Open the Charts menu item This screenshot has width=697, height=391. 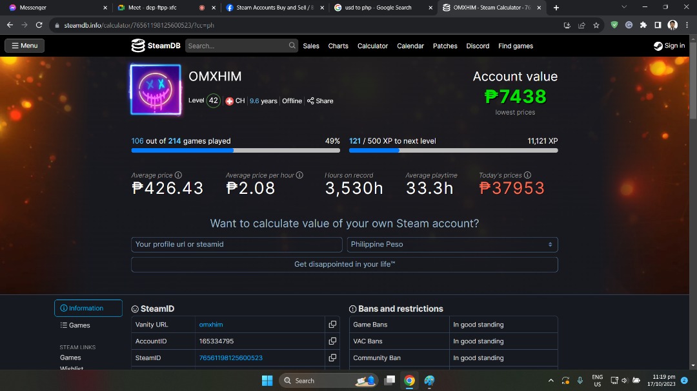[338, 46]
